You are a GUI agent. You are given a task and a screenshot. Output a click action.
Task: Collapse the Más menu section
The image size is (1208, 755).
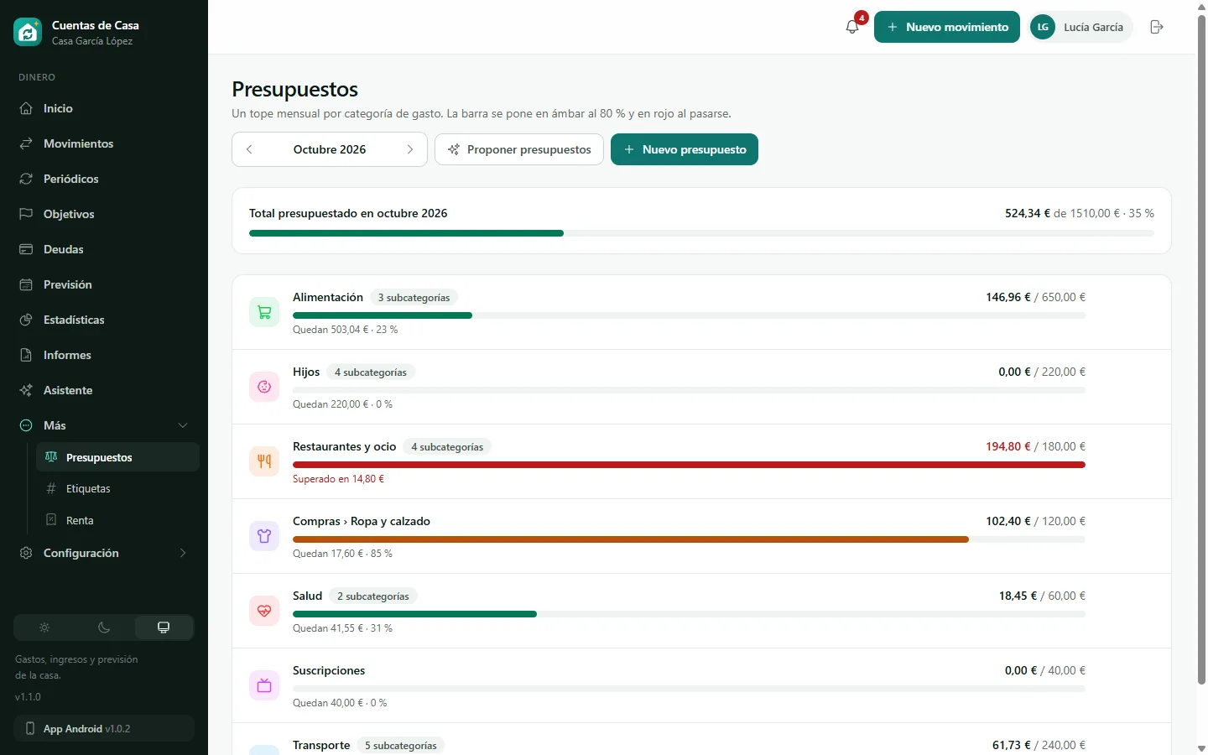(104, 425)
